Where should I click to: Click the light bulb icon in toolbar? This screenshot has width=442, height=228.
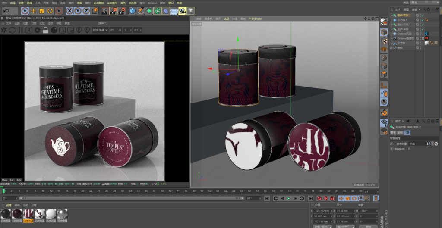pyautogui.click(x=190, y=10)
